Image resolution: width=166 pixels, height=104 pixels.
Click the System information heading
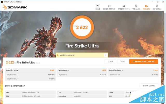(15, 86)
